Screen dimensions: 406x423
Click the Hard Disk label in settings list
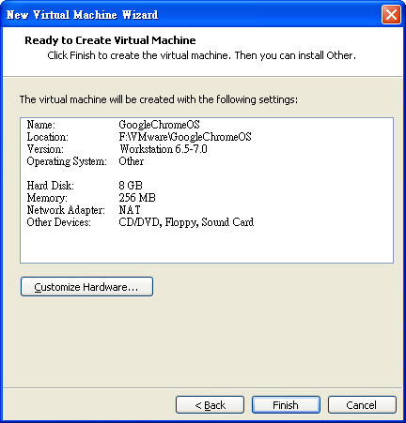51,186
